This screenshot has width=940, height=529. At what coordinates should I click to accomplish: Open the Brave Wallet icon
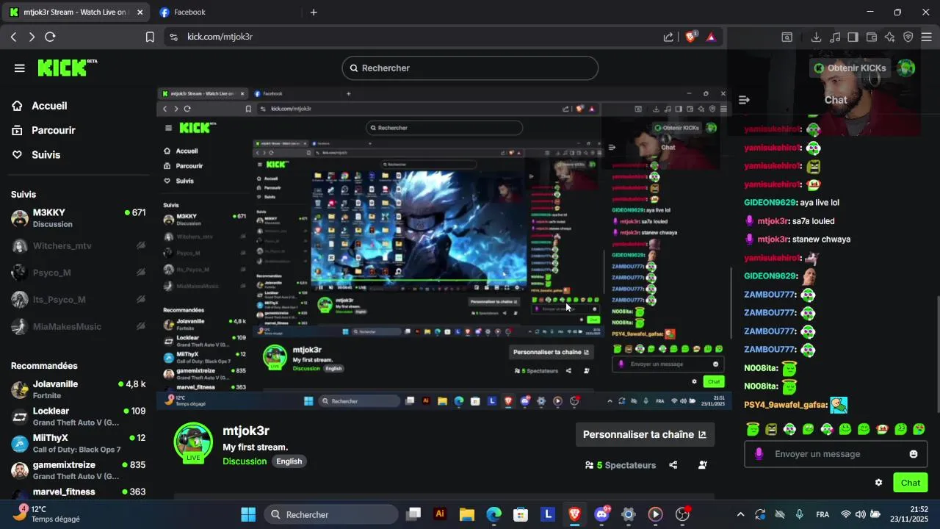pos(872,37)
